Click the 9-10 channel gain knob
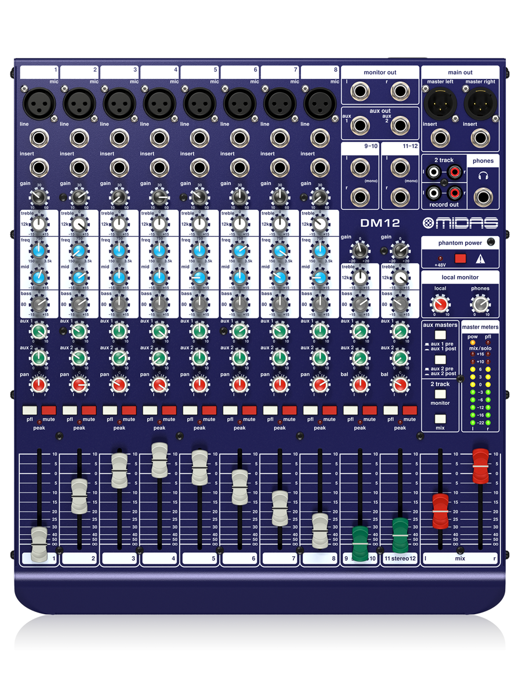 (x=360, y=250)
